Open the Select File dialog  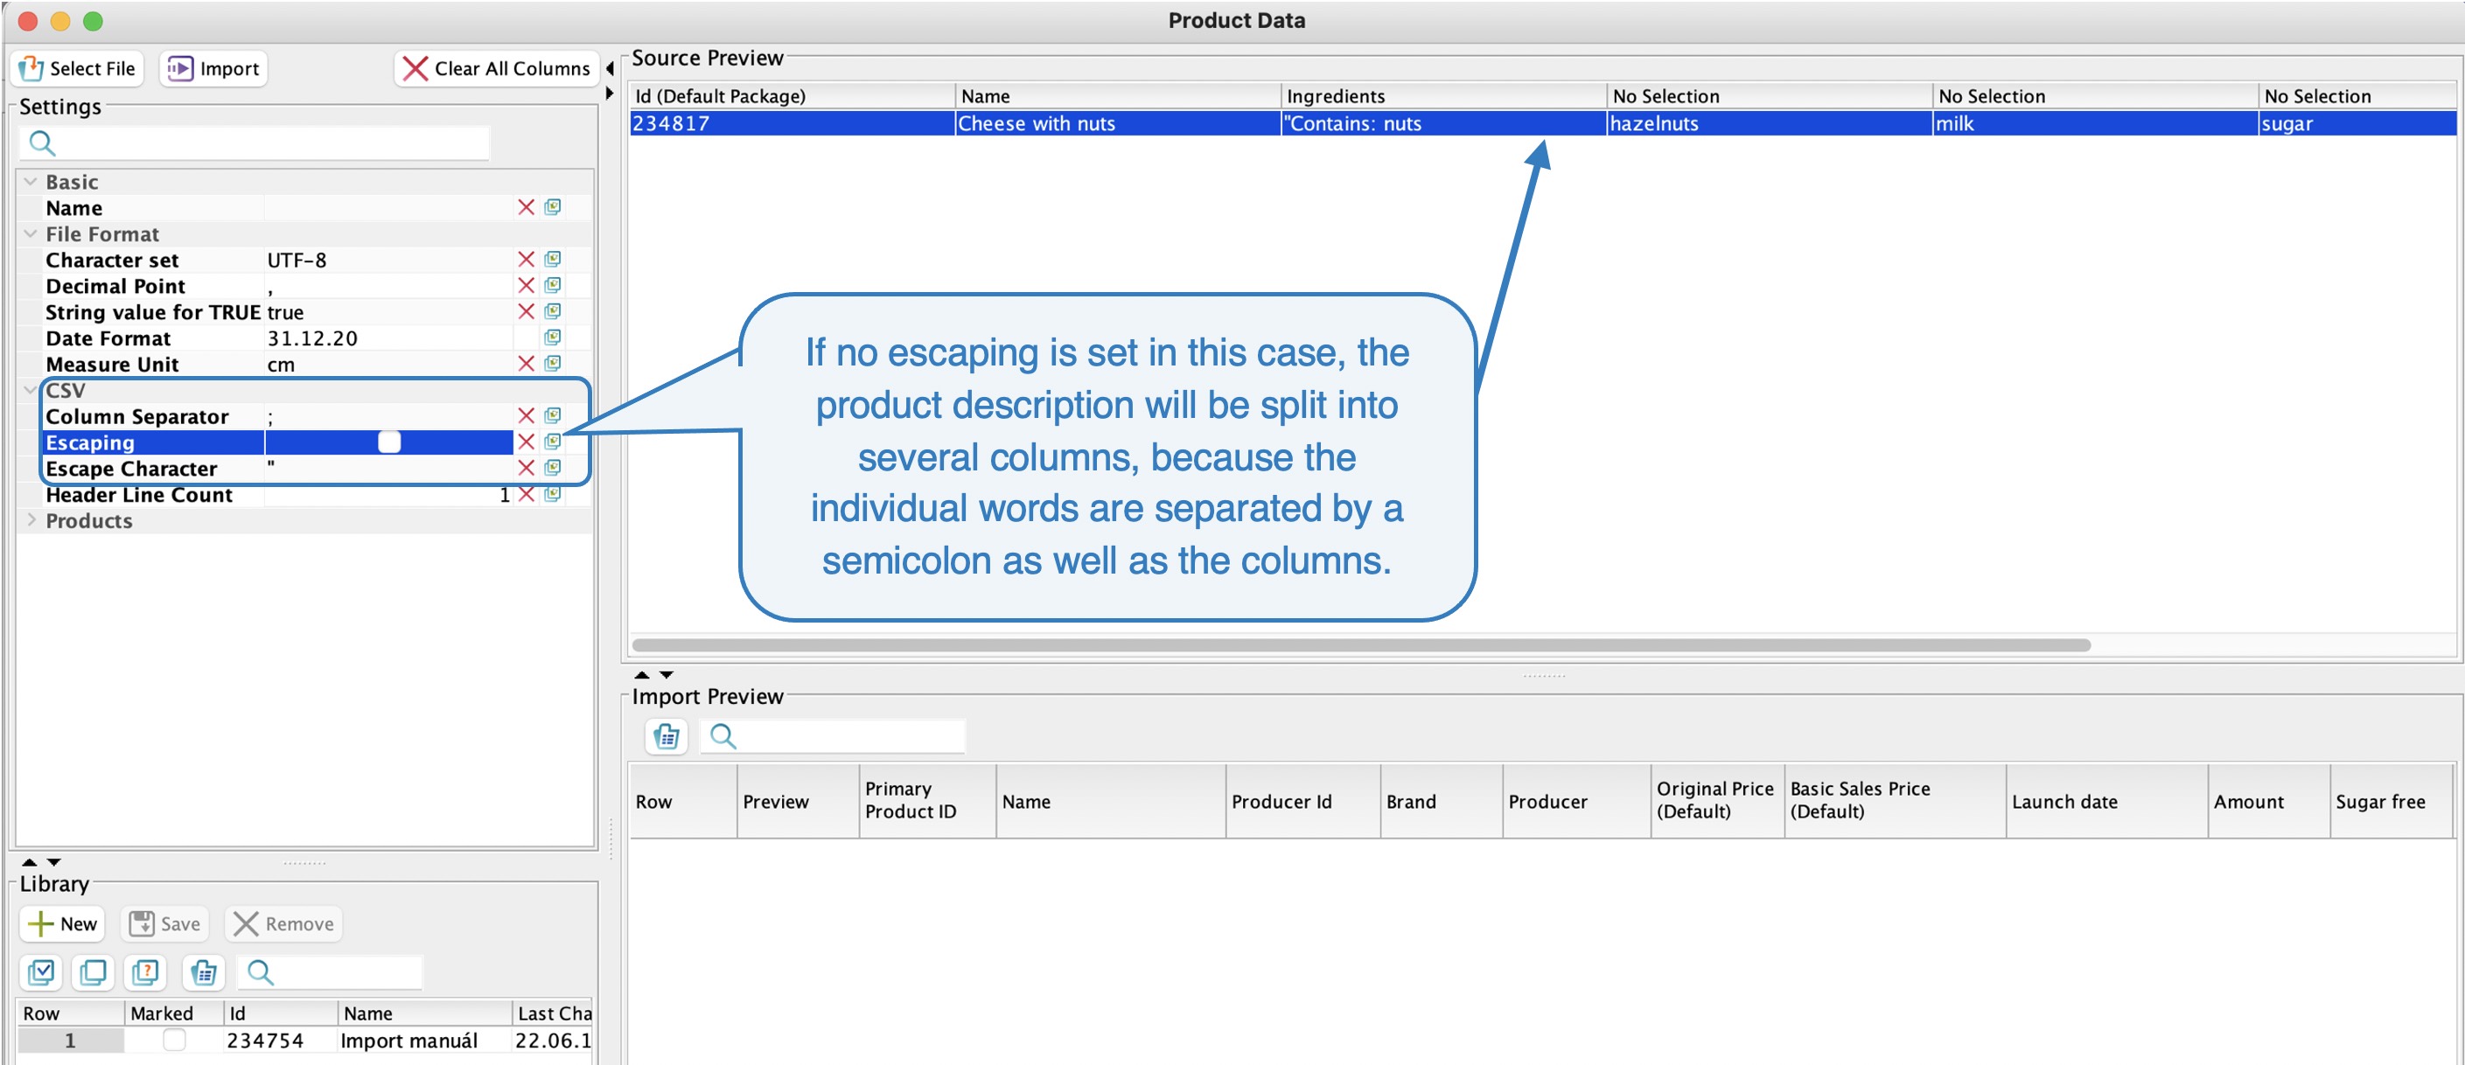click(78, 68)
